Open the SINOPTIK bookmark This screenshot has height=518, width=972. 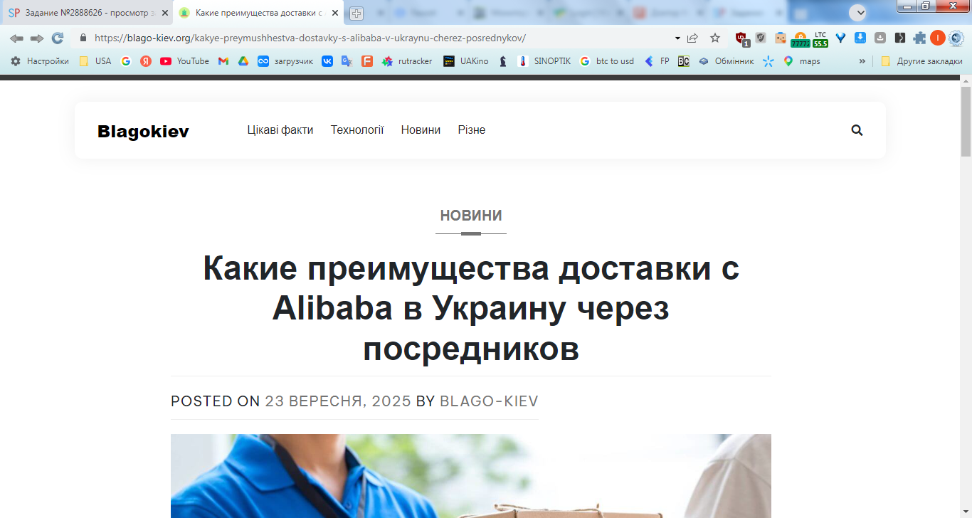pyautogui.click(x=544, y=61)
